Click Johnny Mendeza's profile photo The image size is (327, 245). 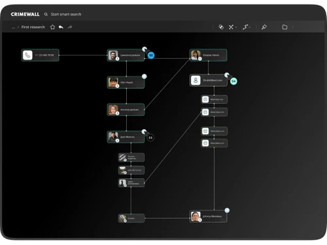196,216
